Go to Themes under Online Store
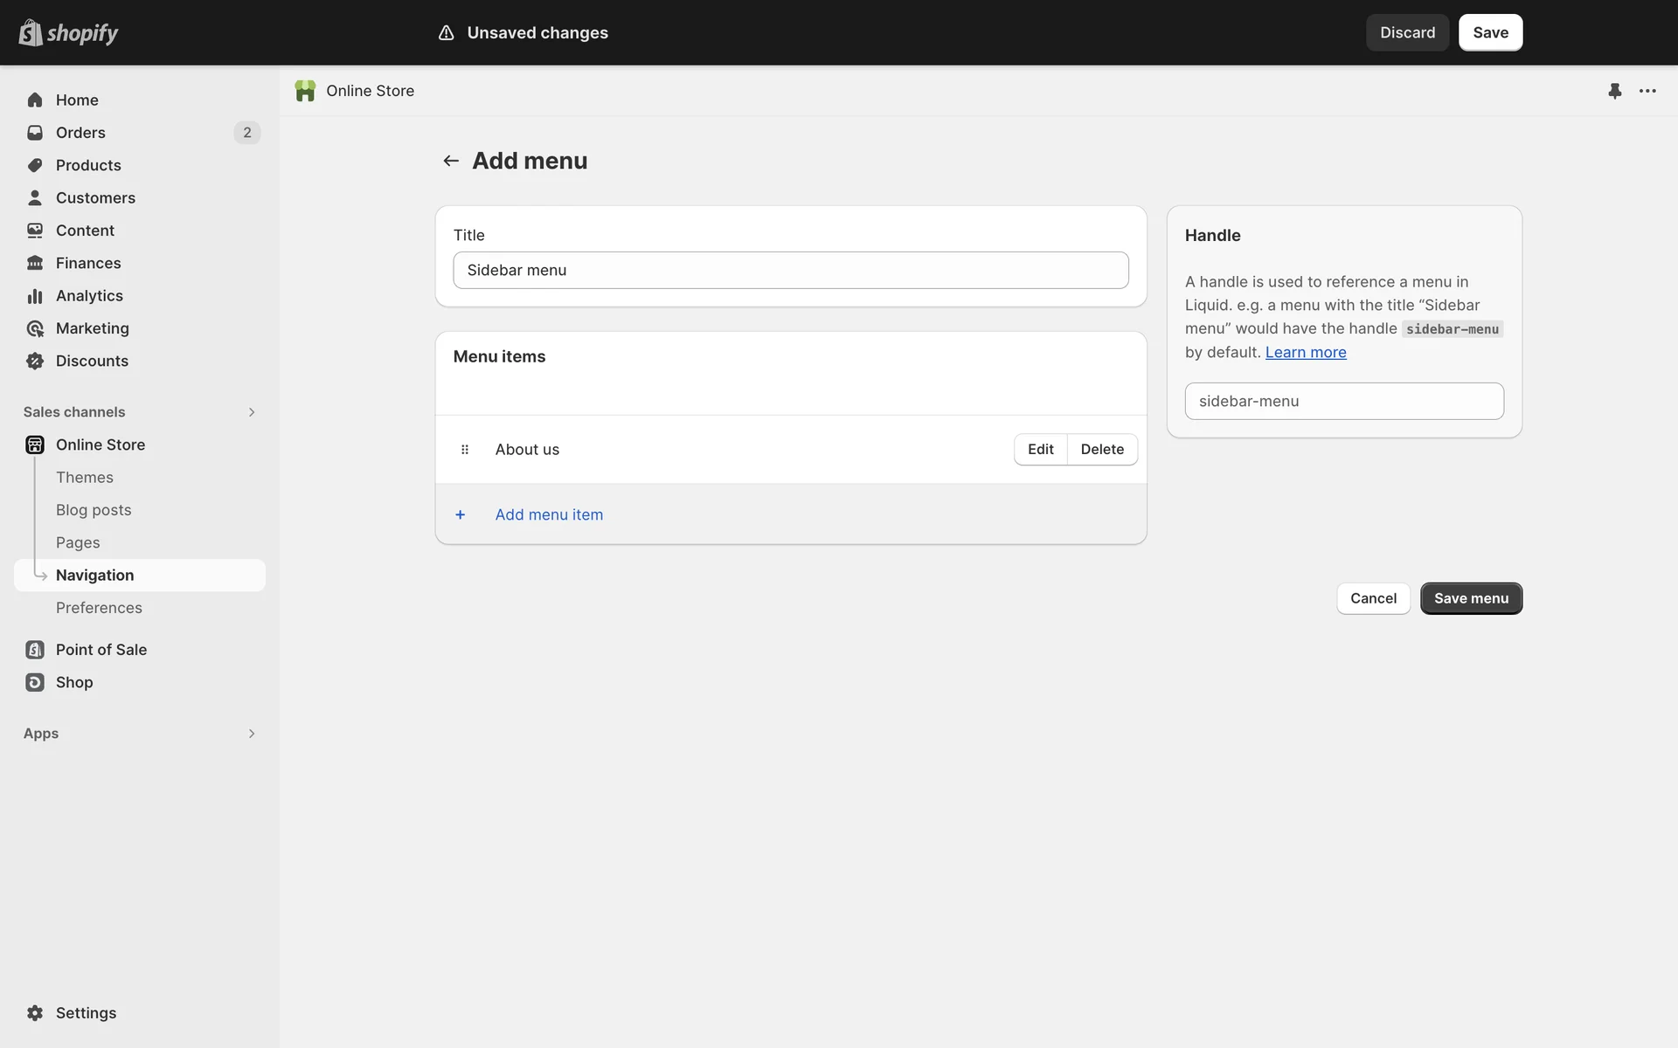The width and height of the screenshot is (1678, 1048). tap(85, 478)
